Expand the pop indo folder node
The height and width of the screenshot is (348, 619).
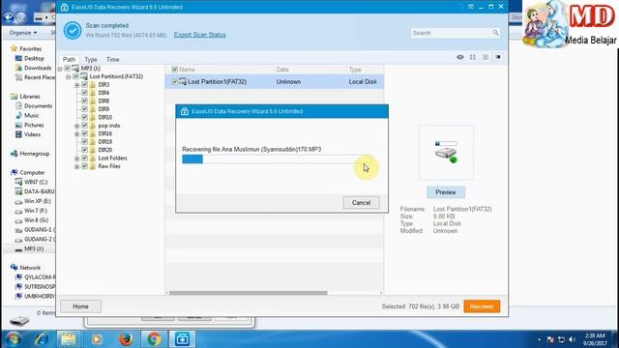point(77,126)
